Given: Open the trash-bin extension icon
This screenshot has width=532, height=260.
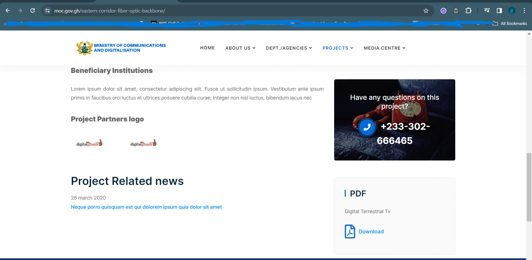Looking at the screenshot, I should (456, 11).
